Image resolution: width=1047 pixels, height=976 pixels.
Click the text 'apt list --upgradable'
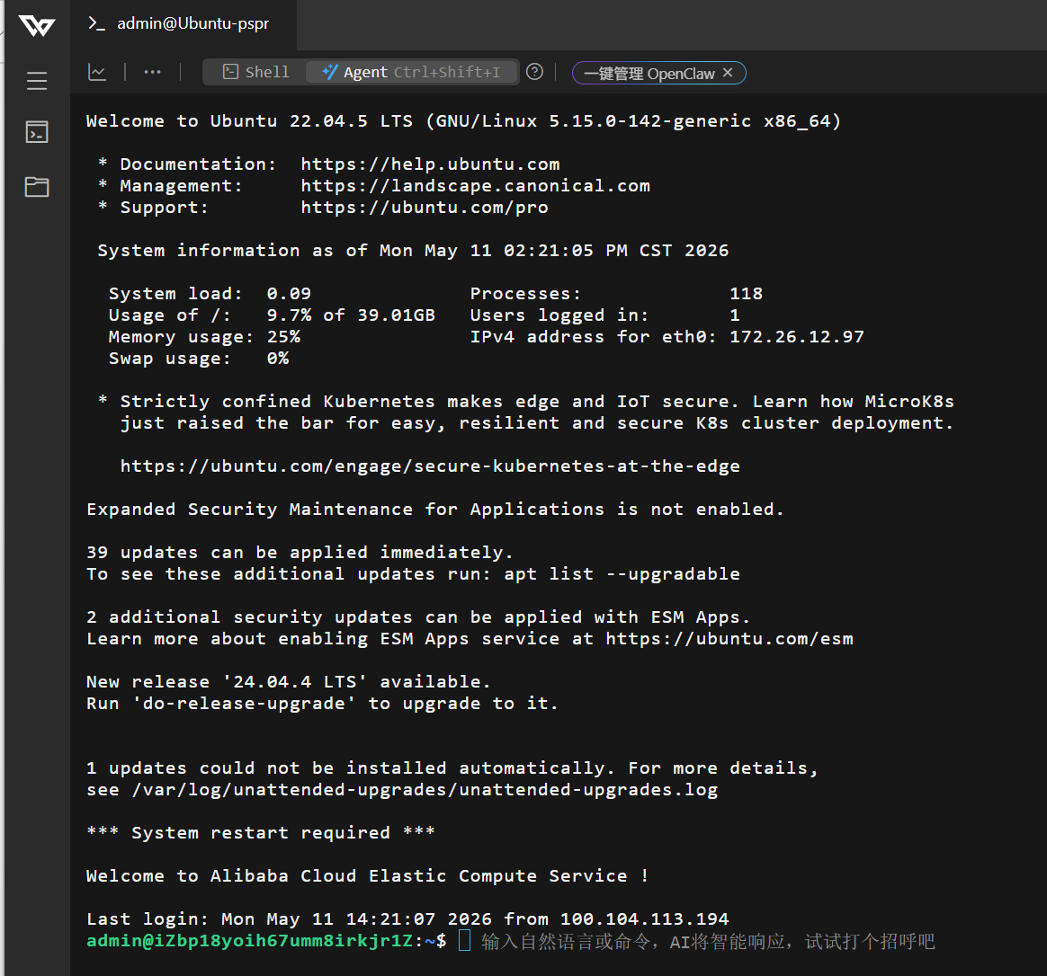[622, 573]
